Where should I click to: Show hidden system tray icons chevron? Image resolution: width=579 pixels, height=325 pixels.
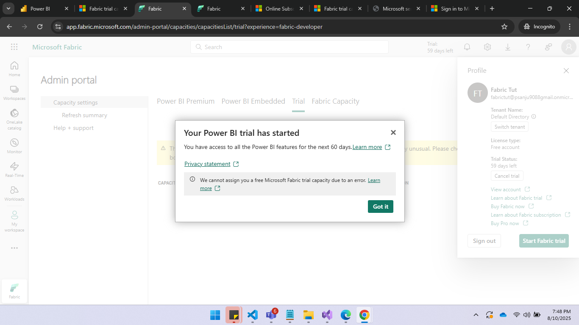tap(476, 315)
